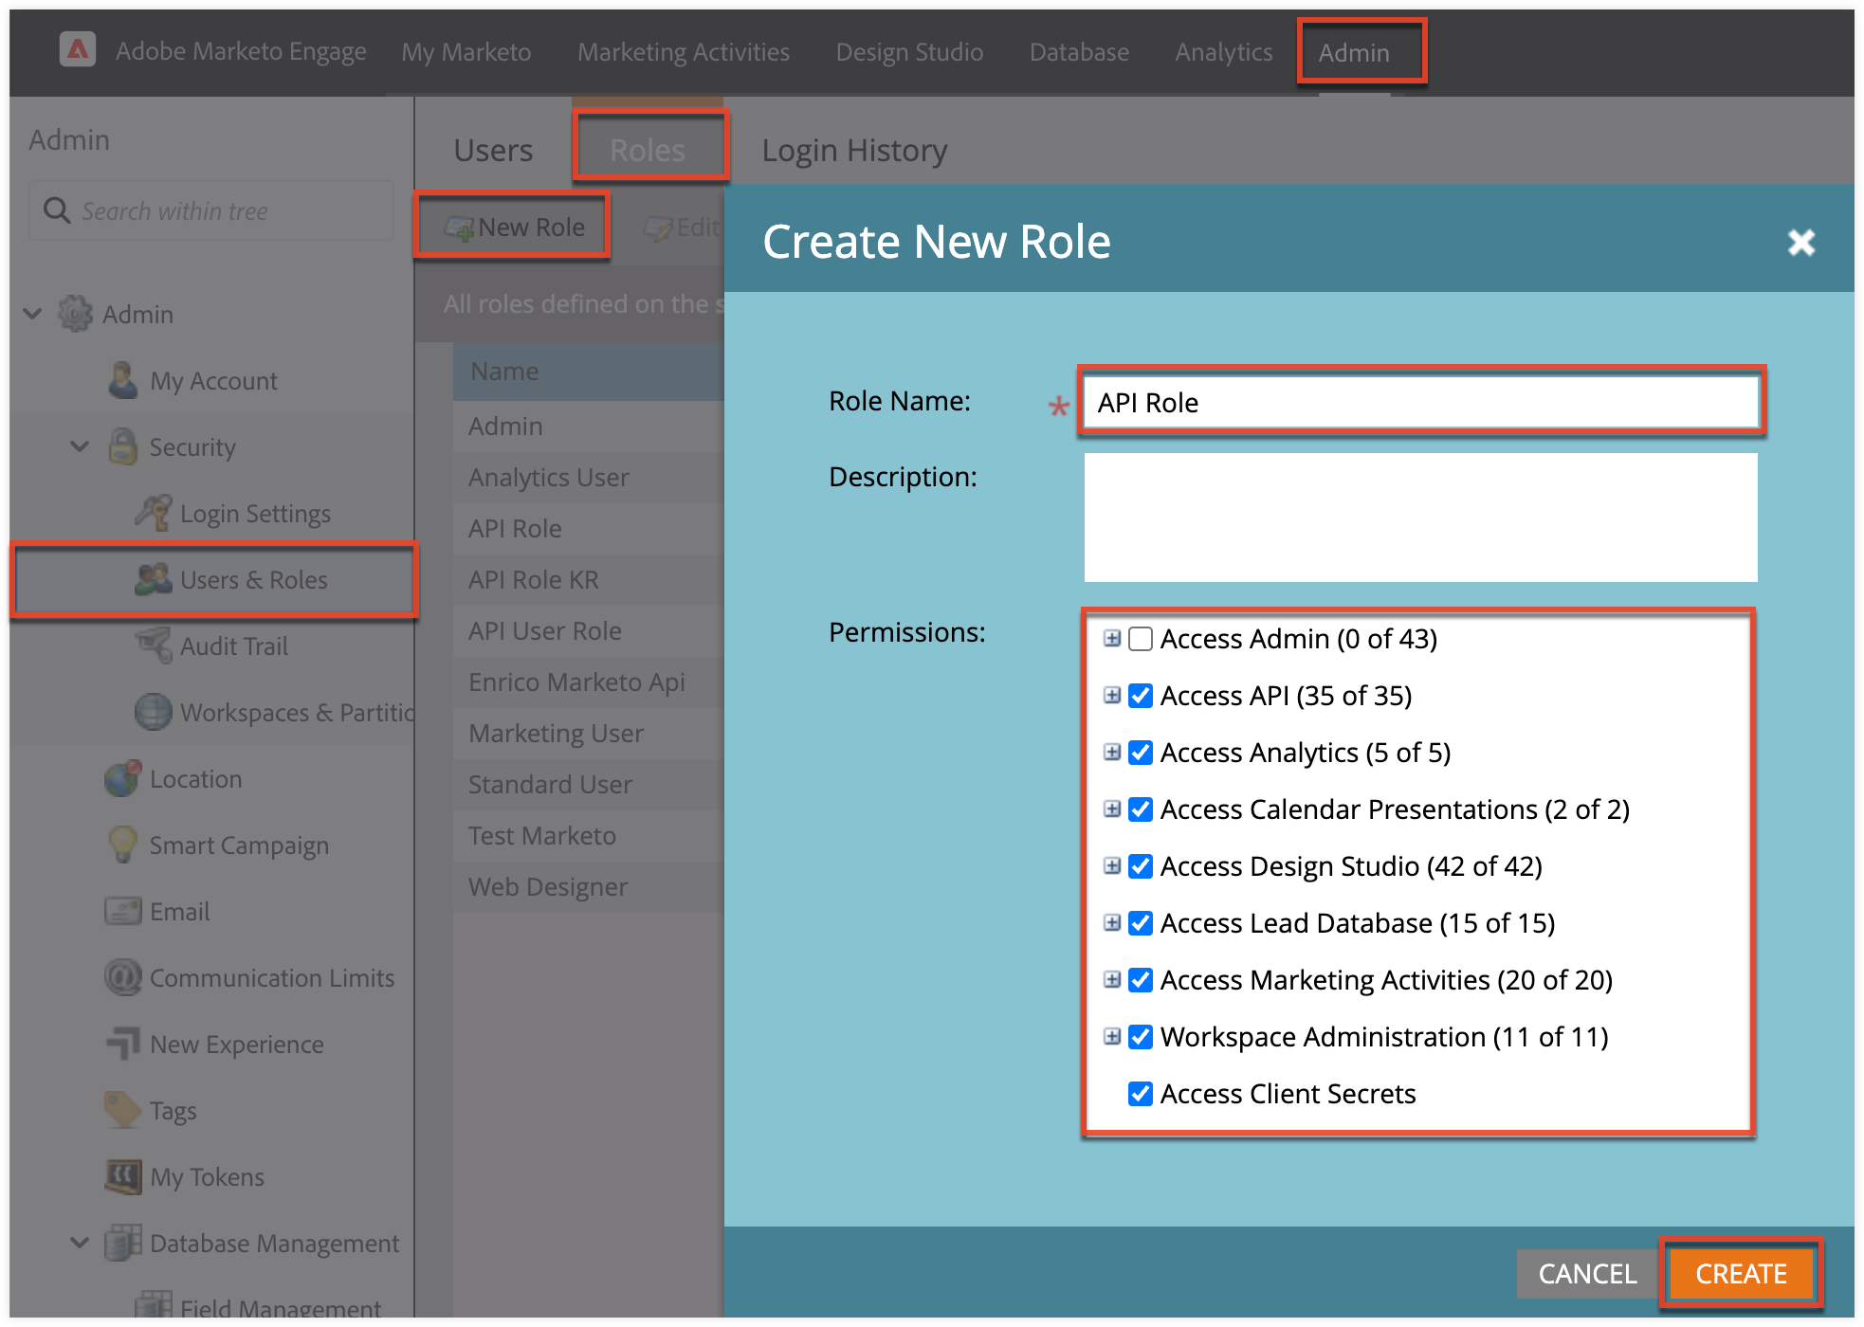Click the Communication Limits icon
The width and height of the screenshot is (1864, 1327).
coord(123,977)
